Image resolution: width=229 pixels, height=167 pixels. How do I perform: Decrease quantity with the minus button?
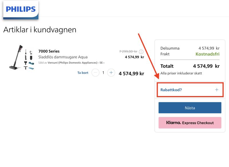pyautogui.click(x=95, y=72)
